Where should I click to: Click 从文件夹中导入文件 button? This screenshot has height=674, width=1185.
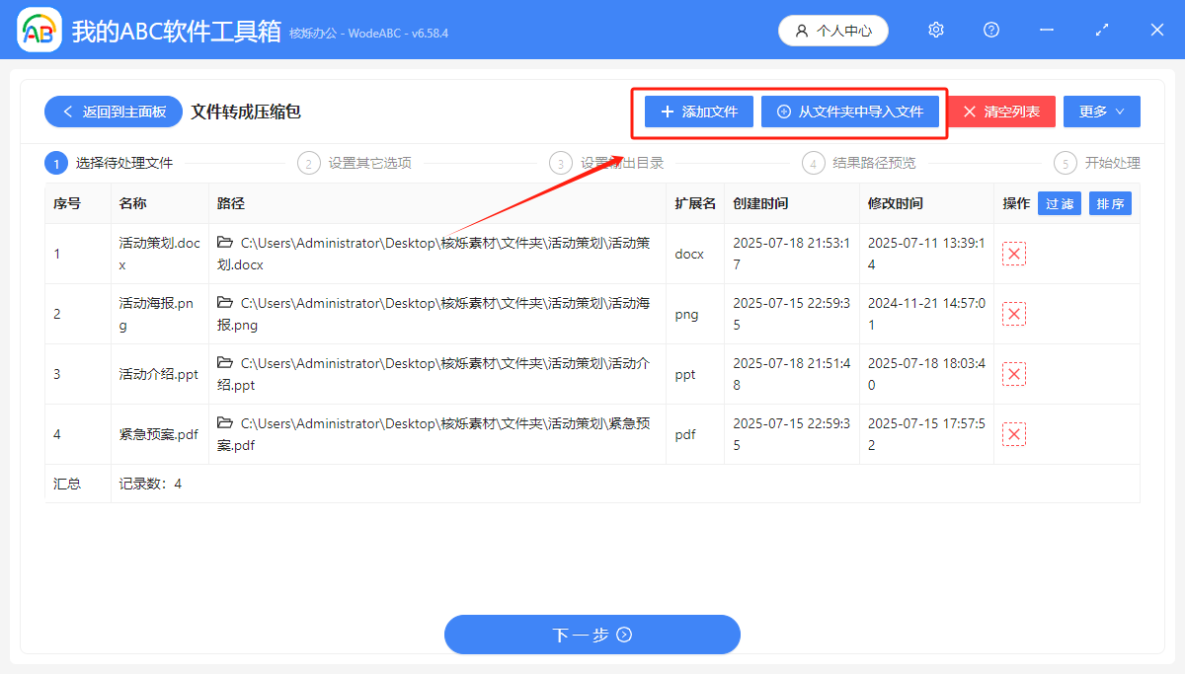(851, 112)
